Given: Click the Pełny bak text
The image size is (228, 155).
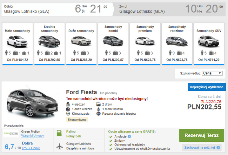Looking at the screenshot, I should 74,136.
